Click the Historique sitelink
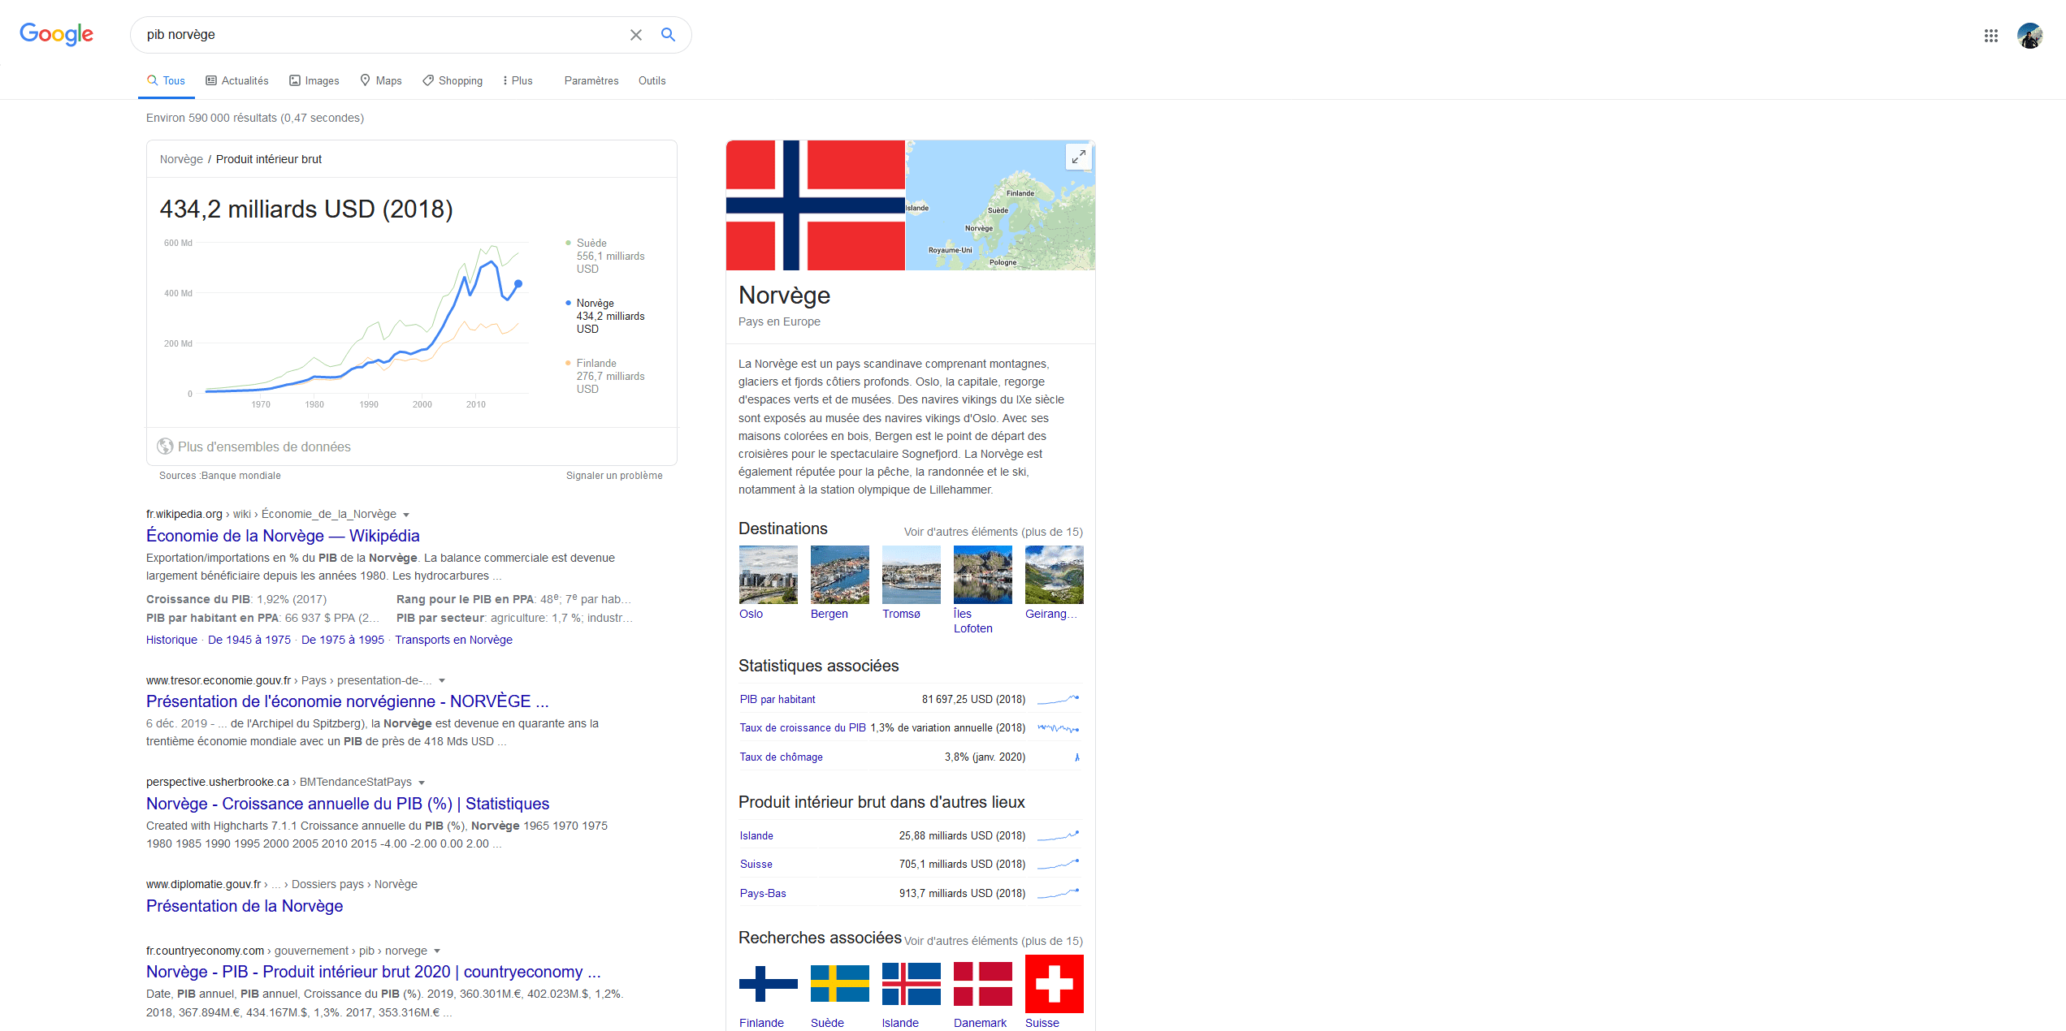2066x1031 pixels. pos(171,640)
